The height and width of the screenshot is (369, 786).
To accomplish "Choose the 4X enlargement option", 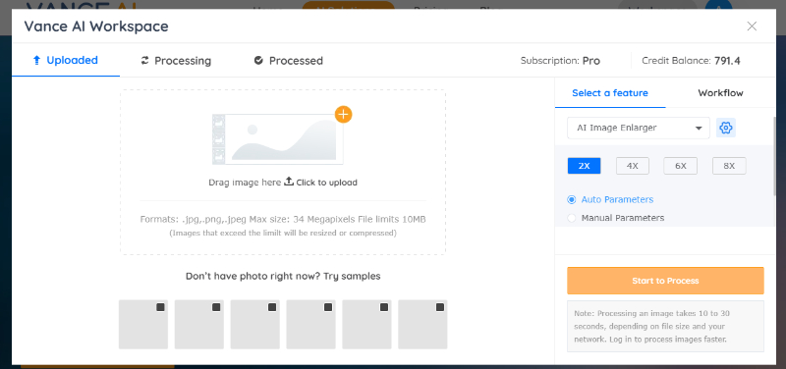I will point(633,166).
